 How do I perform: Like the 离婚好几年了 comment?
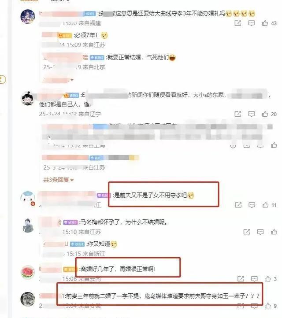click(267, 278)
